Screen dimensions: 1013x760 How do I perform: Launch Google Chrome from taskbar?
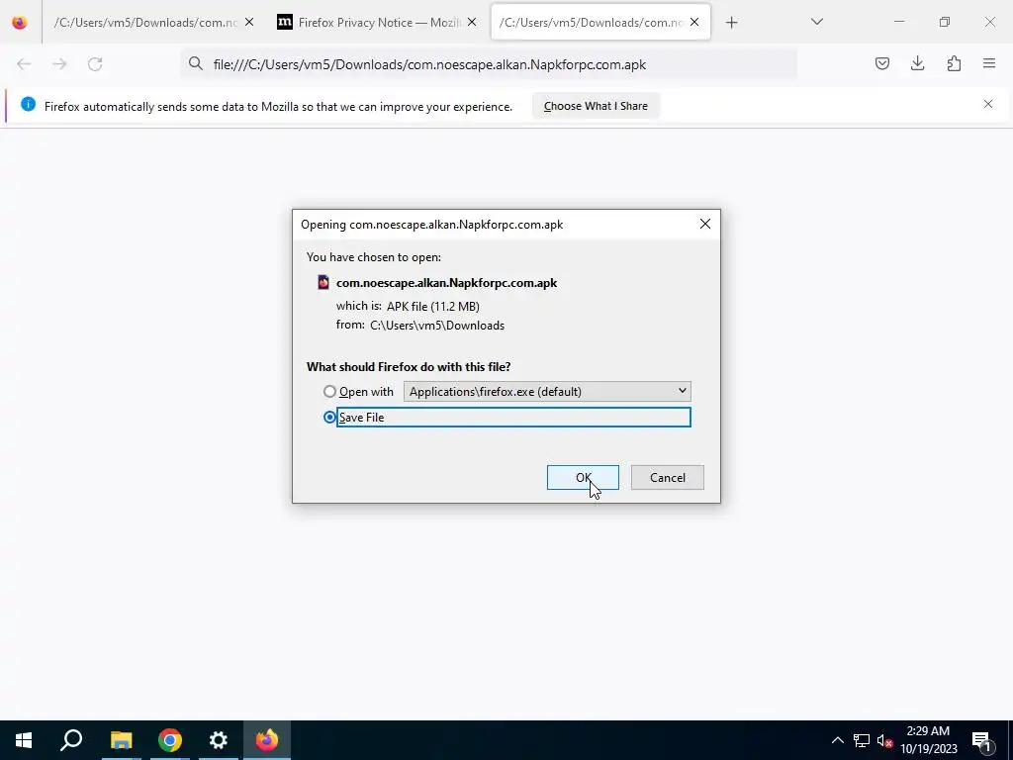tap(169, 740)
